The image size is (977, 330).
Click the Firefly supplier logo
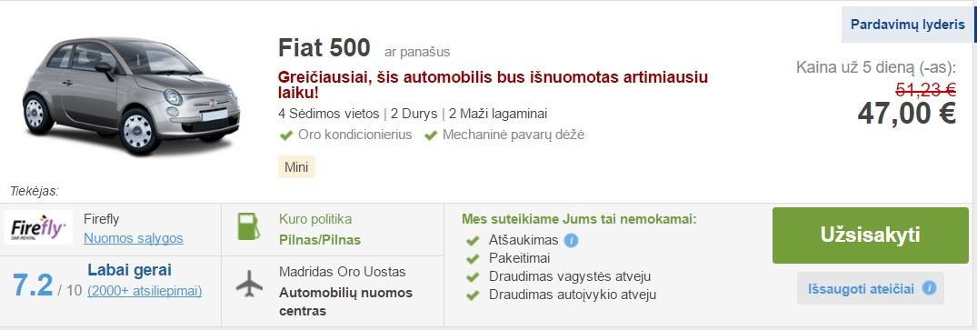39,227
